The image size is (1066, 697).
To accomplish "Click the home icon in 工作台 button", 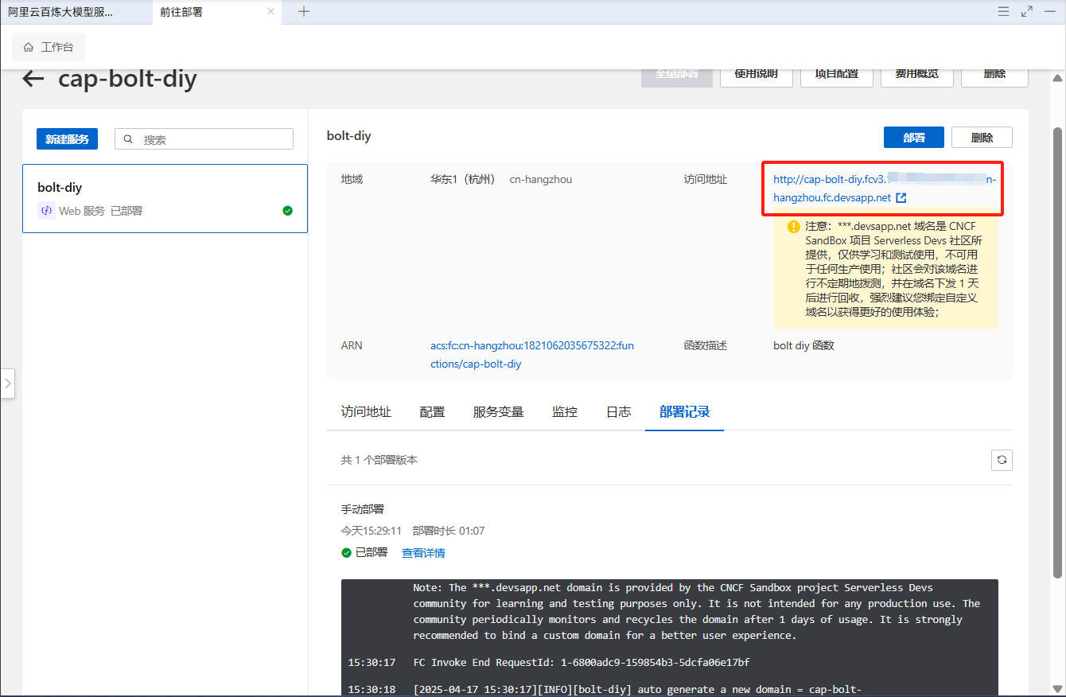I will point(29,47).
